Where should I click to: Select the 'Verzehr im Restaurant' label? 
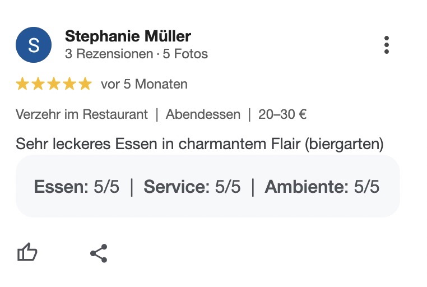point(82,114)
